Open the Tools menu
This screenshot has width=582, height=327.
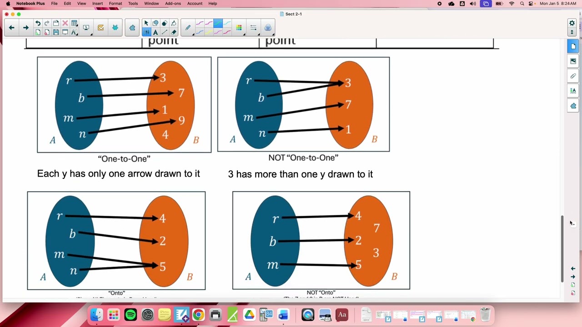[x=133, y=4]
